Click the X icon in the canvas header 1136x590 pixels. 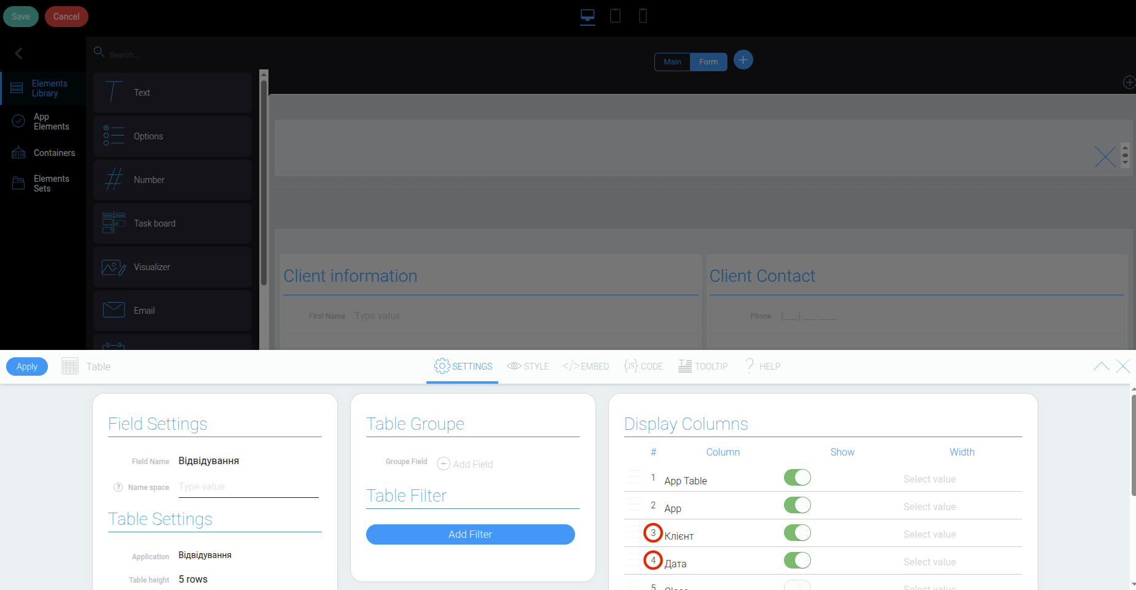1105,157
